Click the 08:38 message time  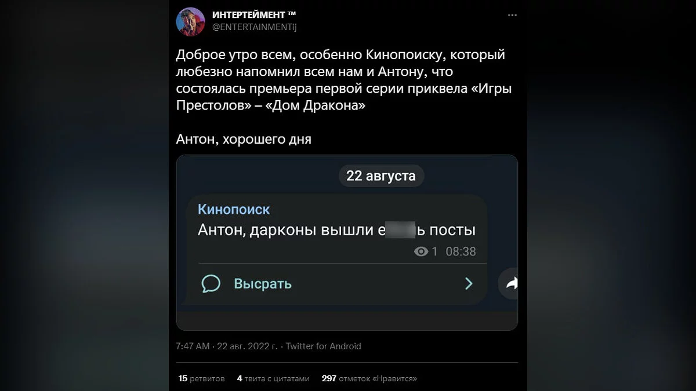461,251
